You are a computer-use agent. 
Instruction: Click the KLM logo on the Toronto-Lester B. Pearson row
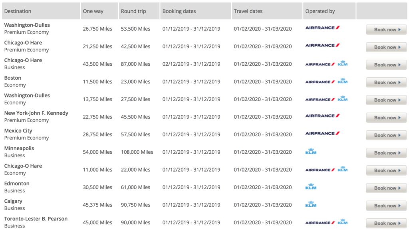pyautogui.click(x=342, y=222)
